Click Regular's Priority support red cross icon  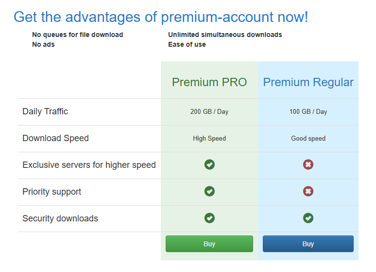point(308,192)
